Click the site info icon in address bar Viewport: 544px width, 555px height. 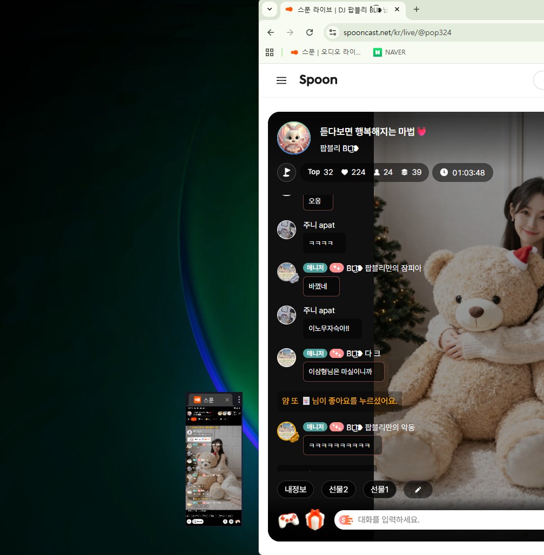(x=333, y=32)
